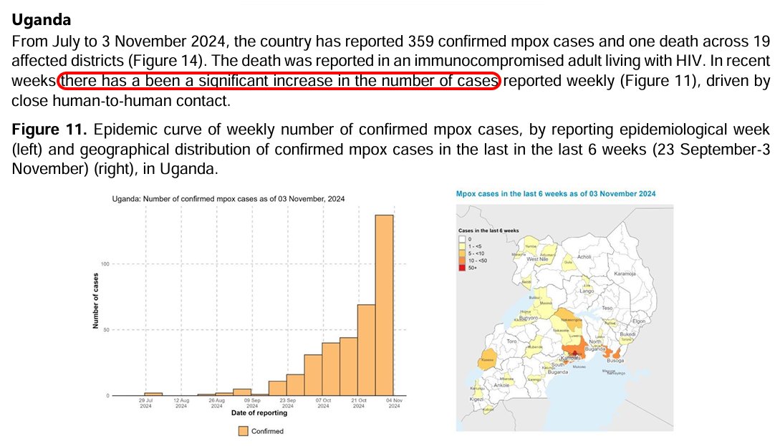Image resolution: width=775 pixels, height=446 pixels.
Task: Click the "Toro" region label on the map
Action: click(x=511, y=341)
